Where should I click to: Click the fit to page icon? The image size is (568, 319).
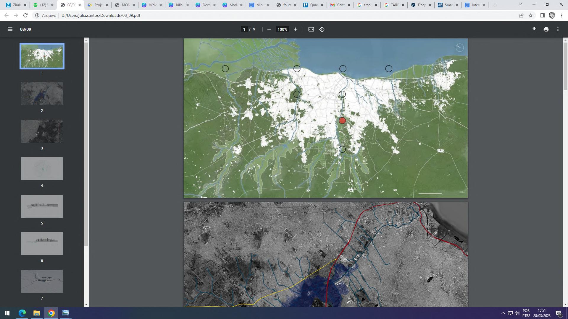[311, 29]
